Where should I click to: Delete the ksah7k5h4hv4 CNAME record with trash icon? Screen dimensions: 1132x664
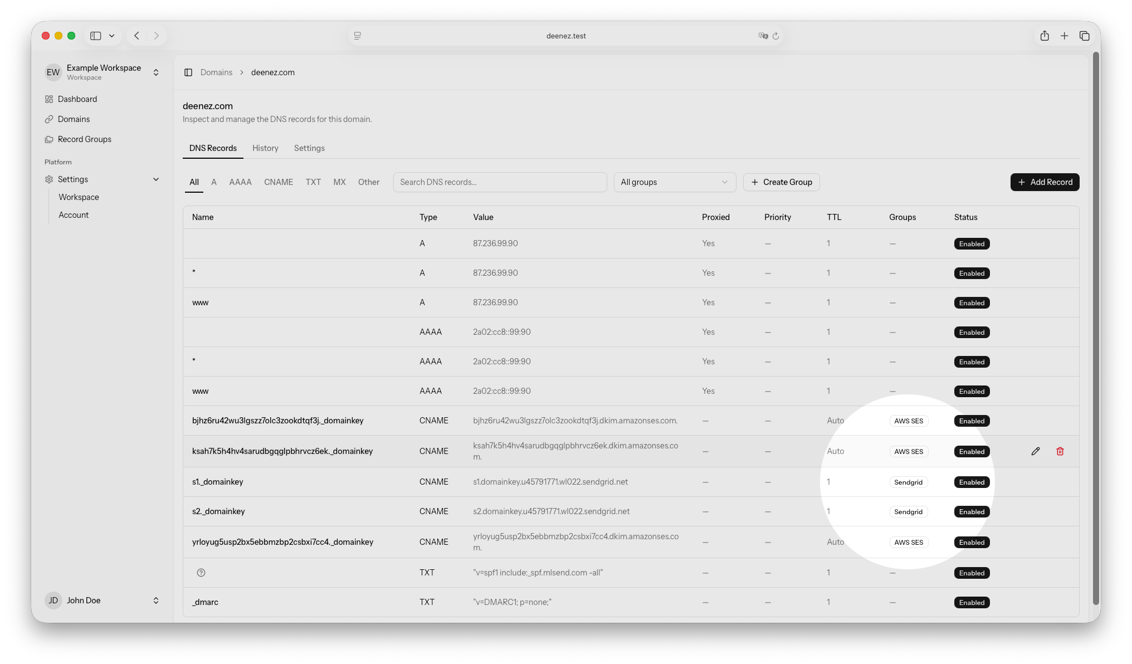(1060, 451)
